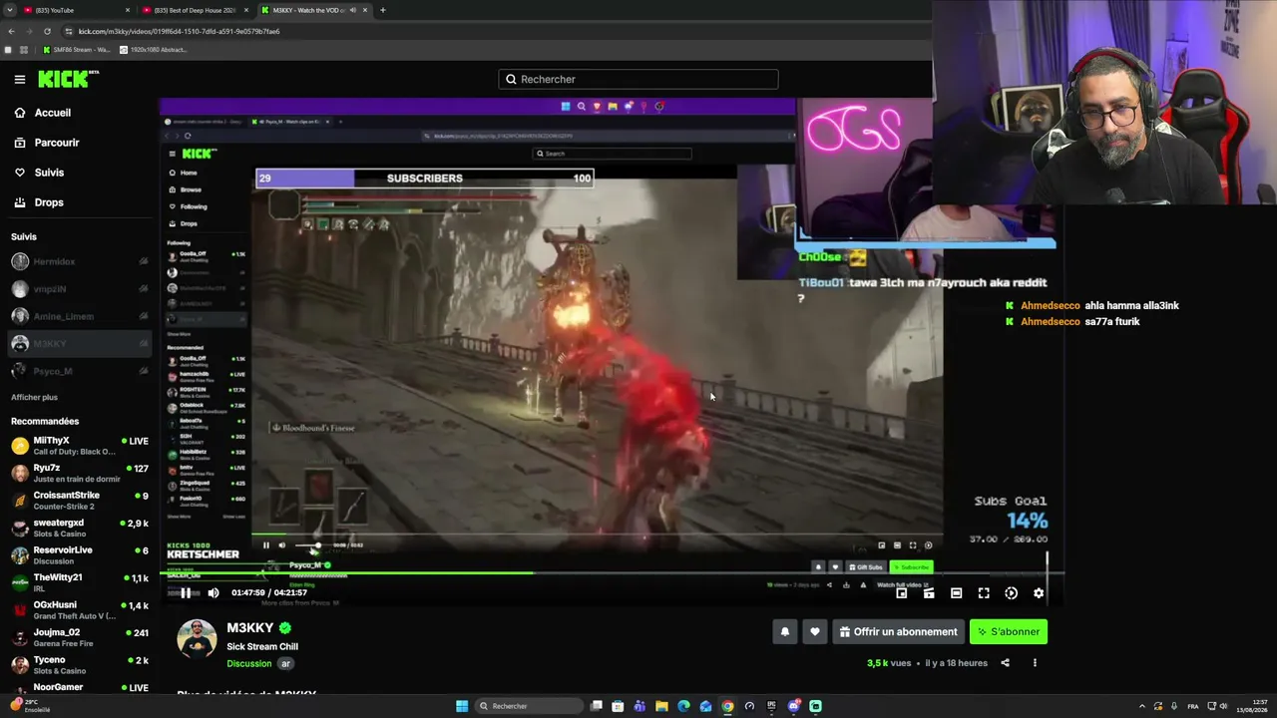Switch to Best of Deep House tab
Viewport: 1277px width, 718px height.
196,10
